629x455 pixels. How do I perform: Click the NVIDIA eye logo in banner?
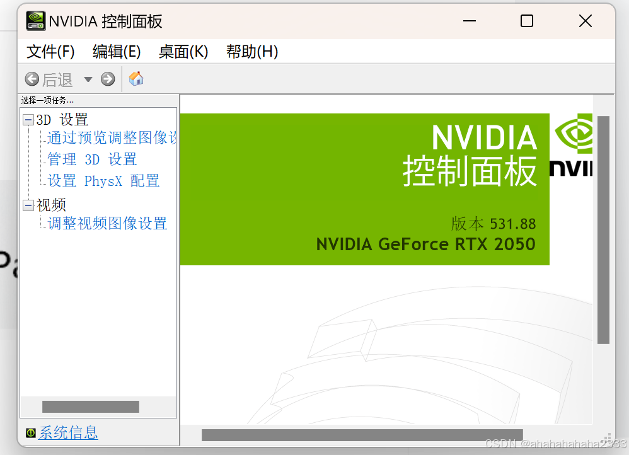coord(574,134)
